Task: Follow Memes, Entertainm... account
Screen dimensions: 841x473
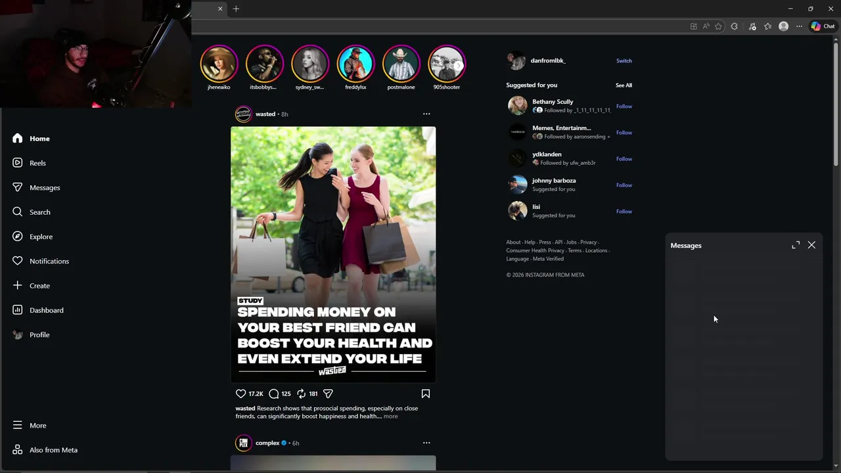Action: [624, 133]
